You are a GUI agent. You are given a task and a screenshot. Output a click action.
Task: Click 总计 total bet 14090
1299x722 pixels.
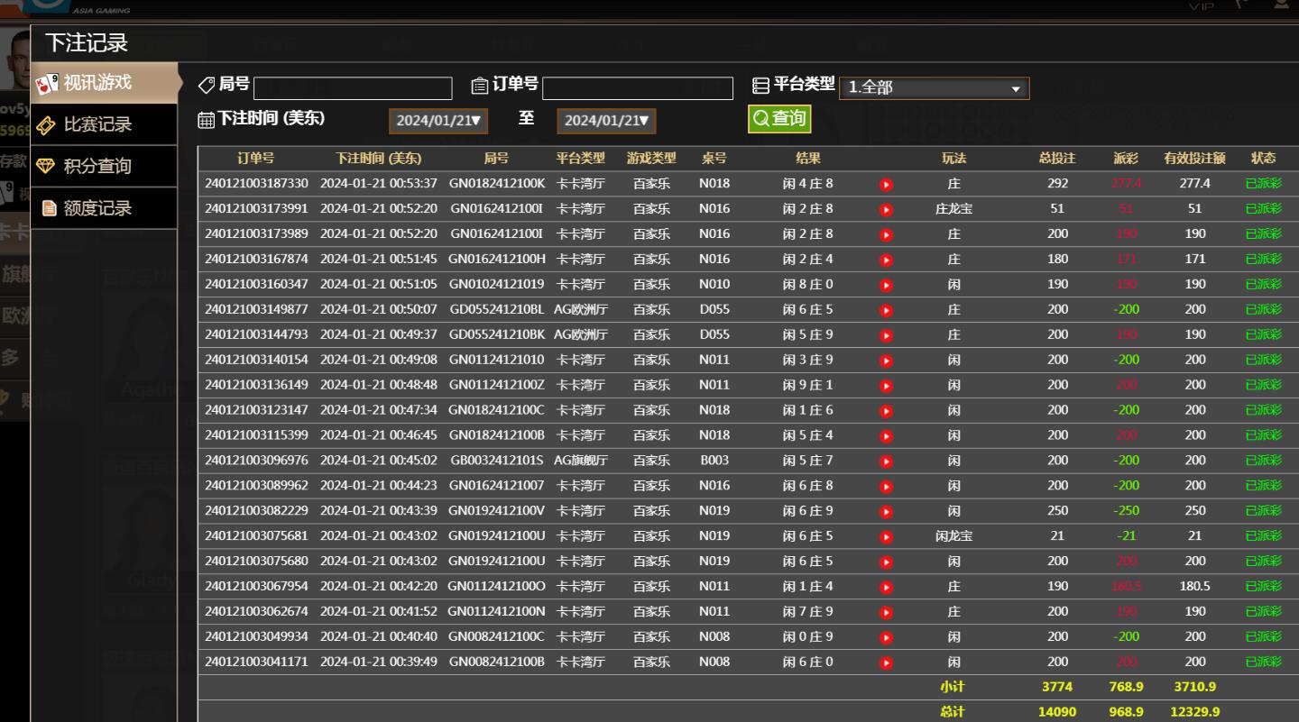[1057, 712]
